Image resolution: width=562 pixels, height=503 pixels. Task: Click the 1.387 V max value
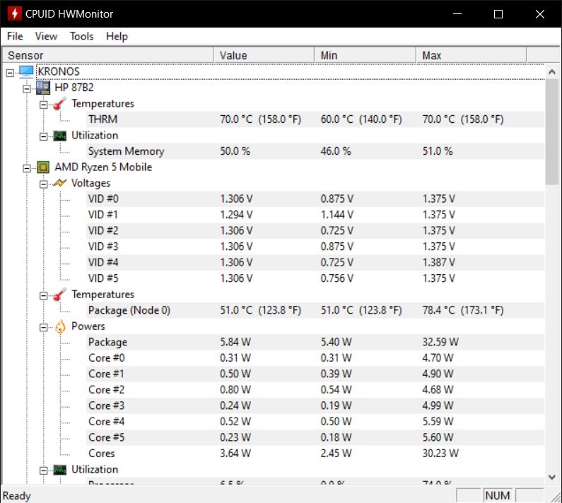[x=439, y=263]
